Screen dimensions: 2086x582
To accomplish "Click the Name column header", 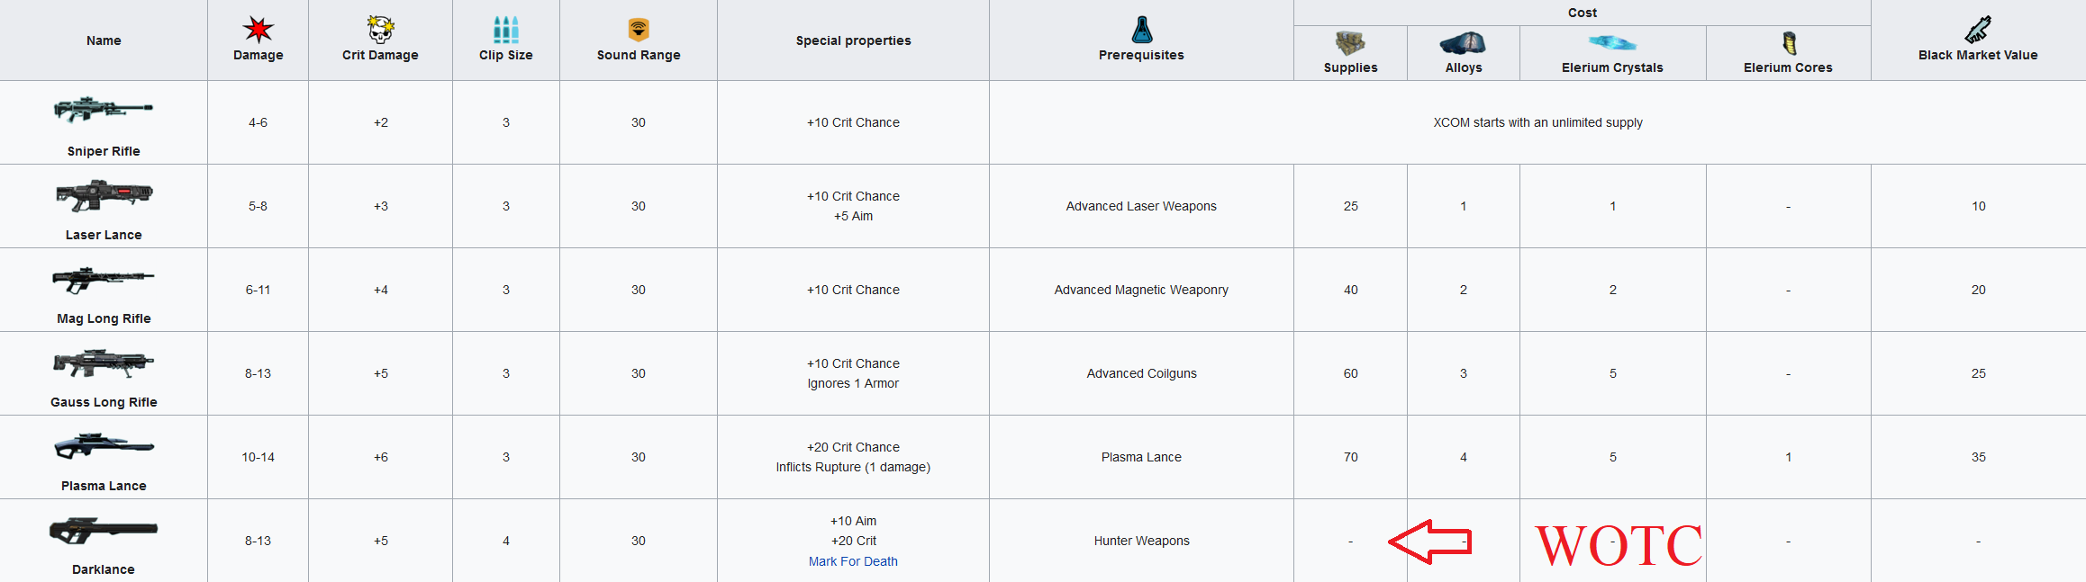I will (x=104, y=40).
